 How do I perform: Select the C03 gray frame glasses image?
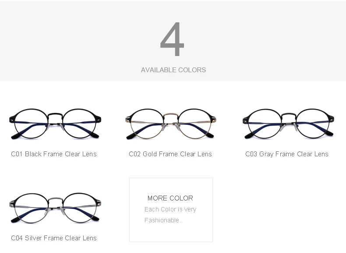click(288, 124)
